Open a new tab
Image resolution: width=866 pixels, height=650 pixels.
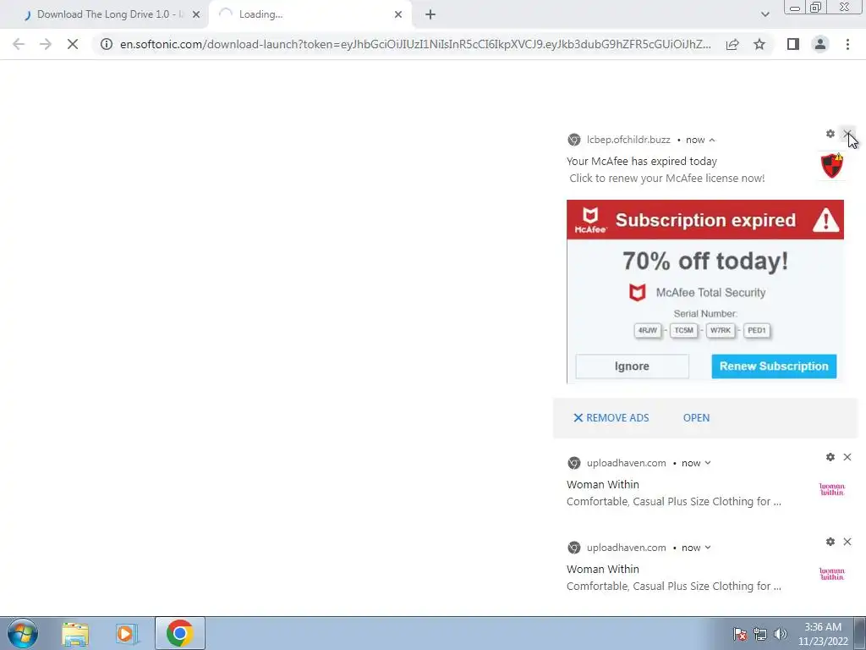[x=430, y=14]
